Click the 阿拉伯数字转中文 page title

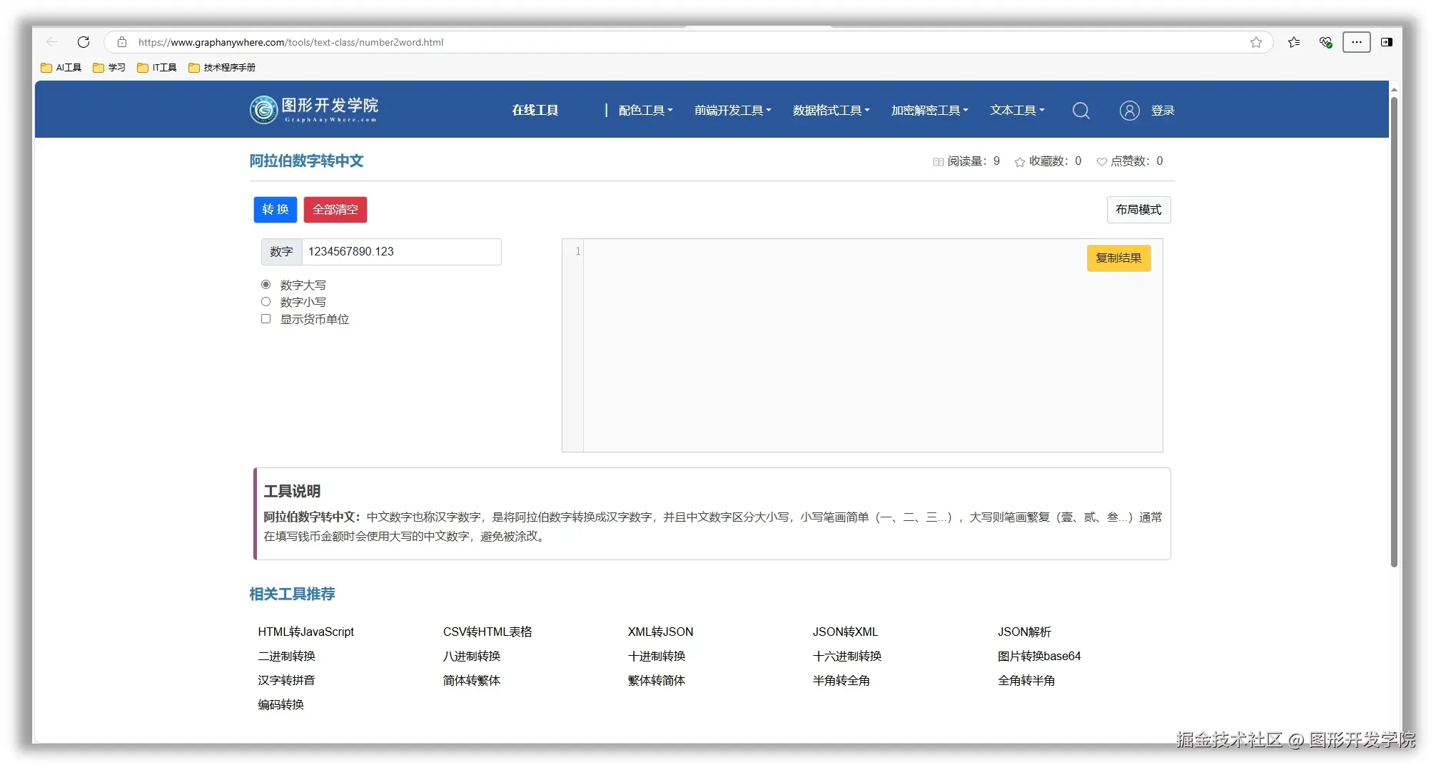click(306, 161)
